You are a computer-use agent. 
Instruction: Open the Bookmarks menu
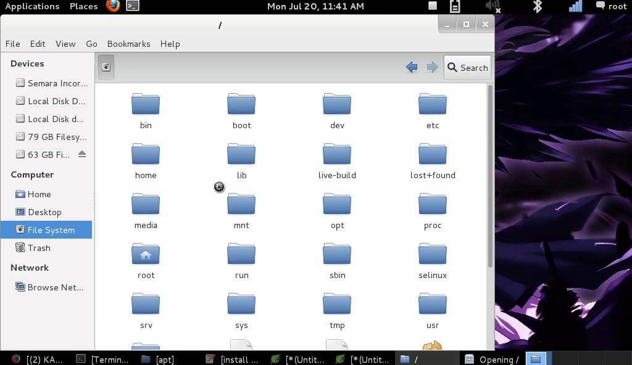[x=128, y=44]
